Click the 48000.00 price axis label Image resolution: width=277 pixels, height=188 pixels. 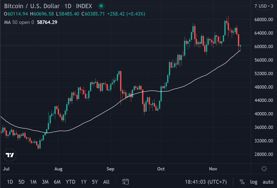pos(264,87)
